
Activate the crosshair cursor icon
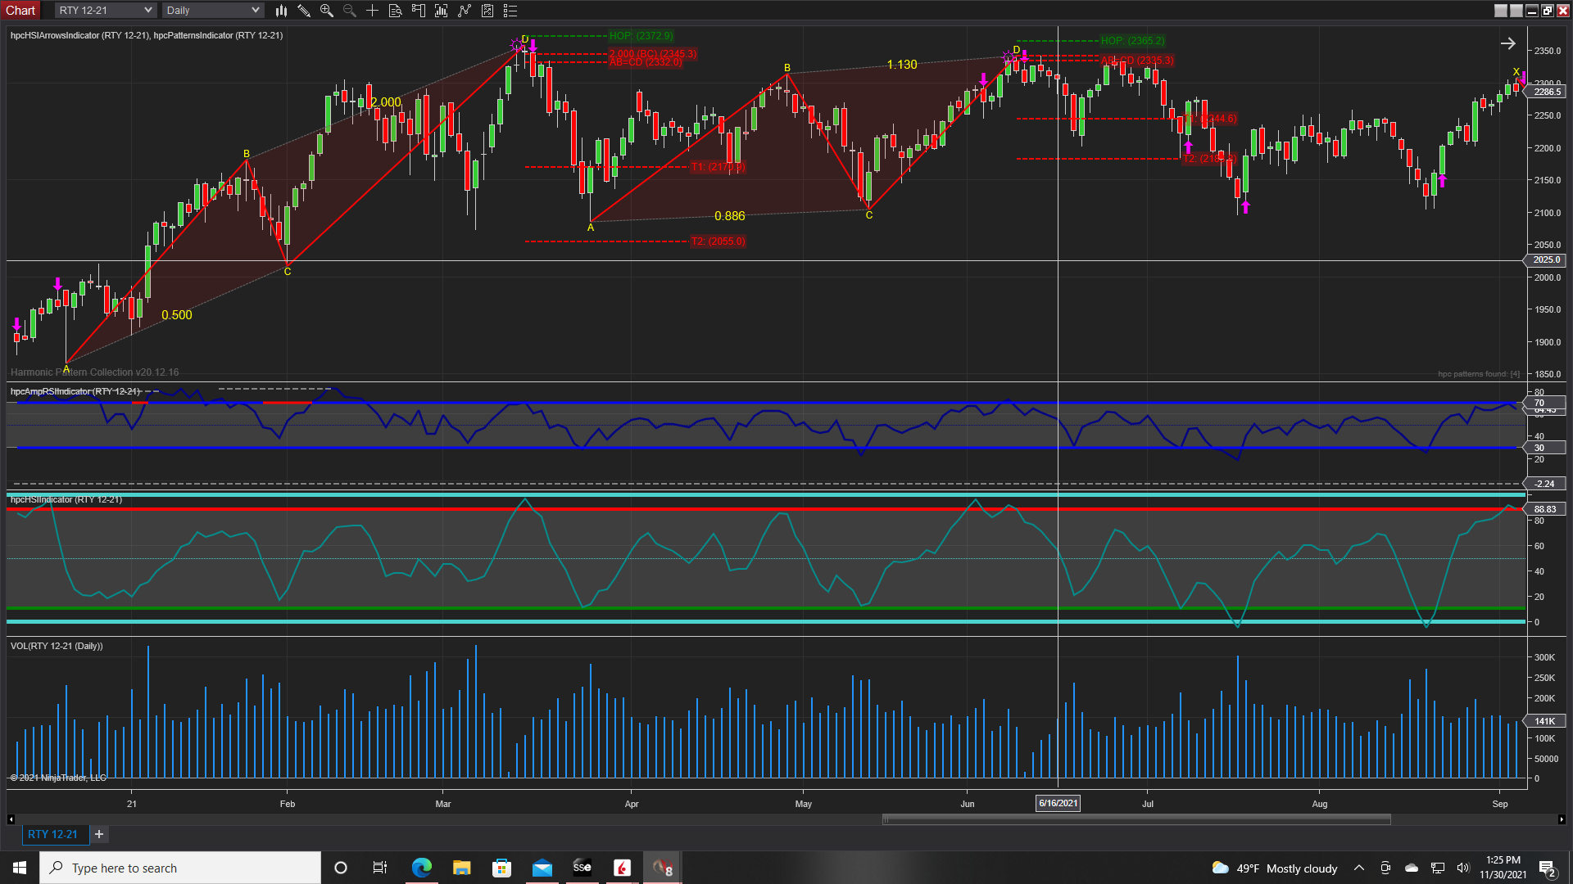372,11
